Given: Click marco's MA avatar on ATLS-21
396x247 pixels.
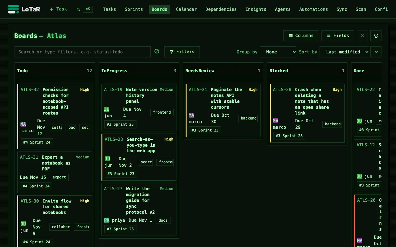Looking at the screenshot, I should coord(192,115).
